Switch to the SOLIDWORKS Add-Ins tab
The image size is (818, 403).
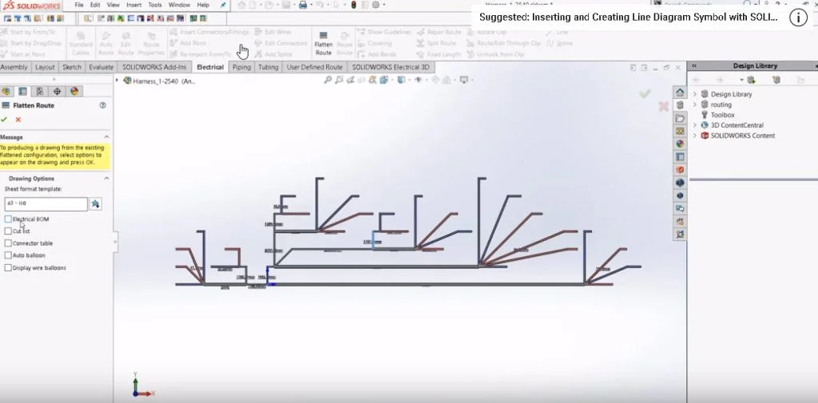click(154, 67)
